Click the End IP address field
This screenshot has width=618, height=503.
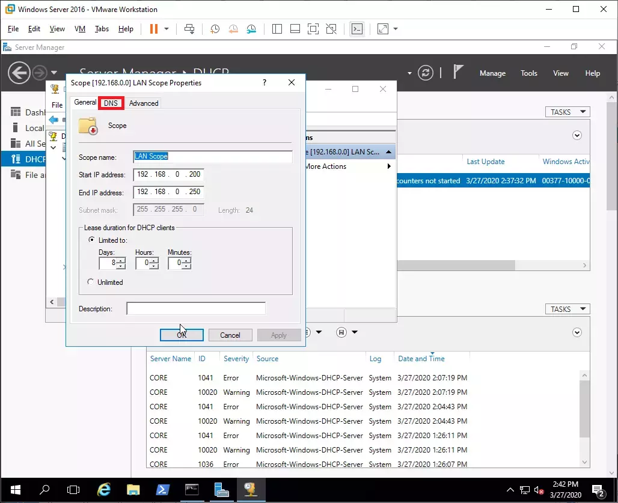(169, 192)
